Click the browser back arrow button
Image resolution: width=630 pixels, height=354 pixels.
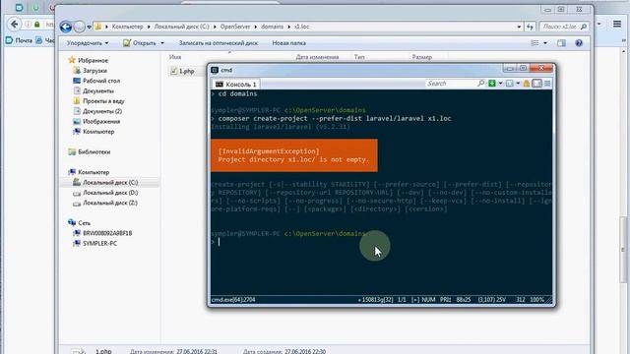(x=14, y=25)
